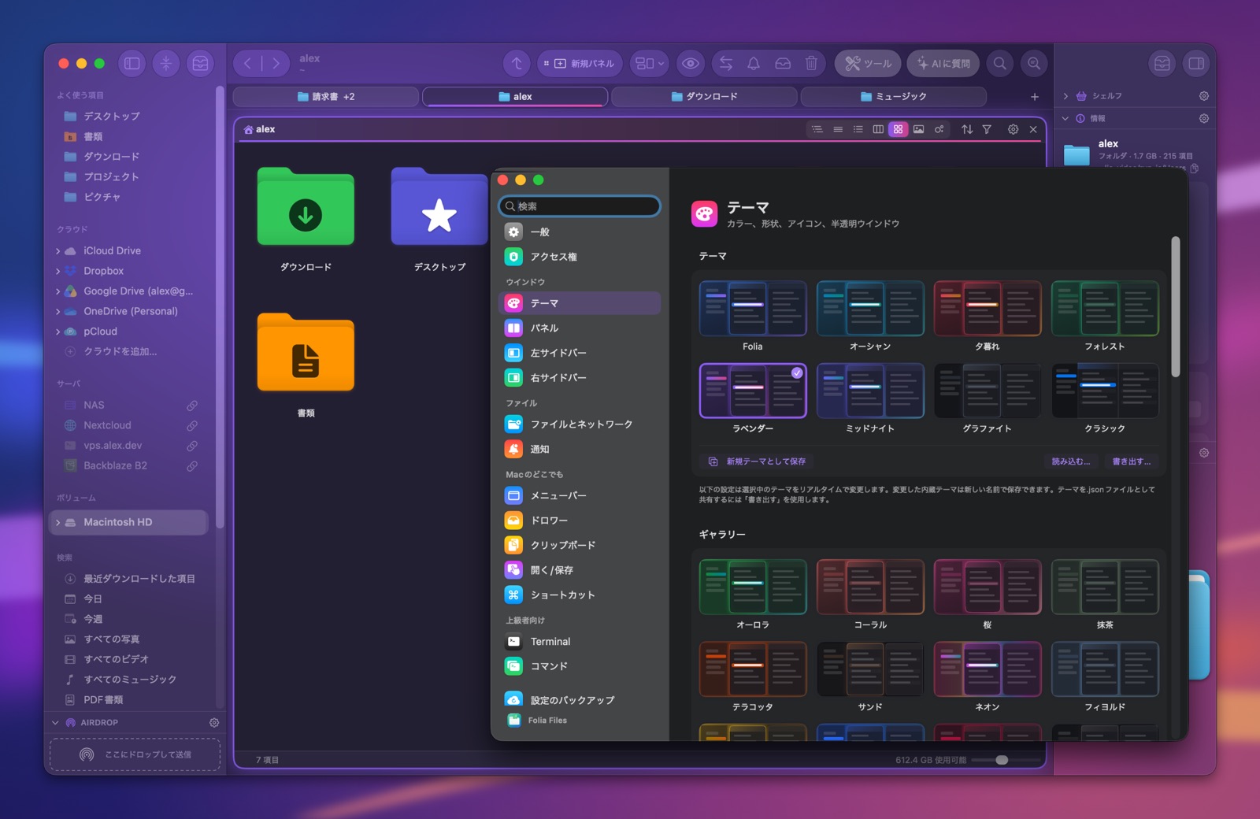This screenshot has width=1260, height=819.
Task: Click the back arrow in the file manager toolbar
Action: (x=247, y=64)
